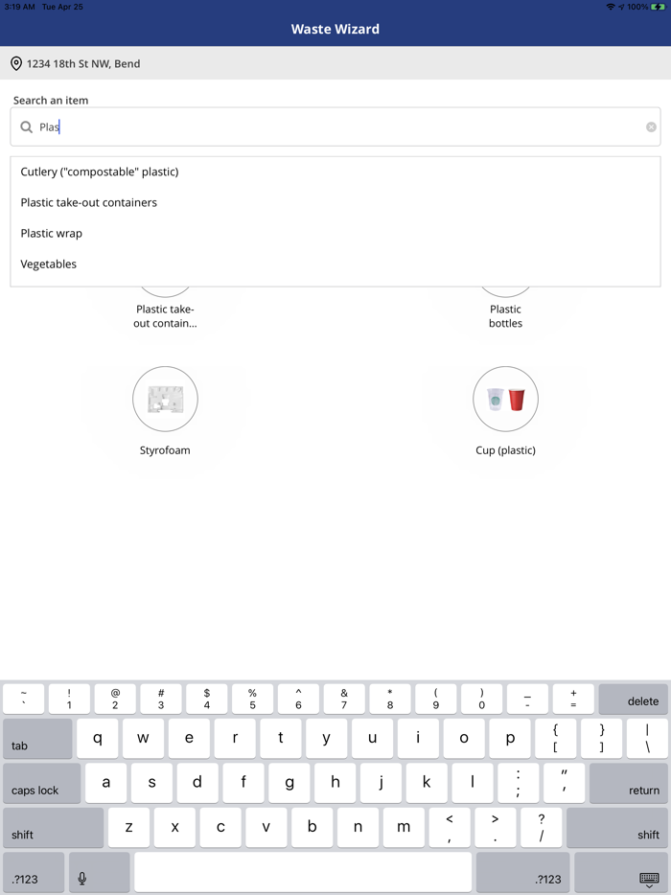Tap the left shift key

click(x=53, y=827)
